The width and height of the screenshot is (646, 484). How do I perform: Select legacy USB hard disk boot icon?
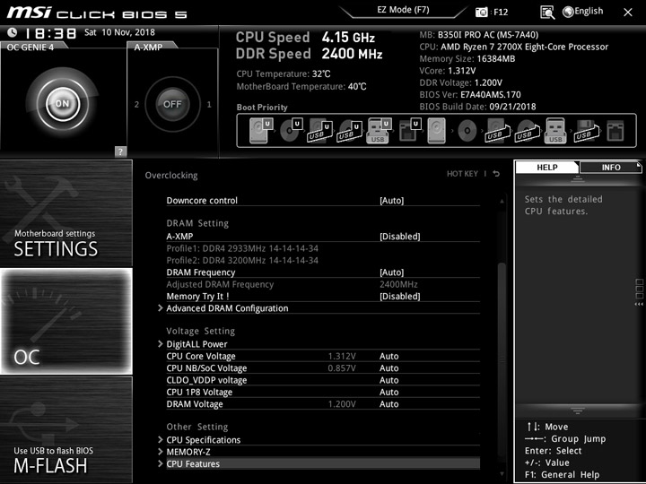point(497,131)
